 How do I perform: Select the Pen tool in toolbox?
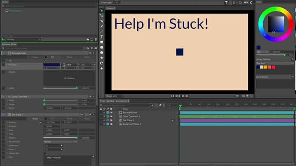coord(102,21)
